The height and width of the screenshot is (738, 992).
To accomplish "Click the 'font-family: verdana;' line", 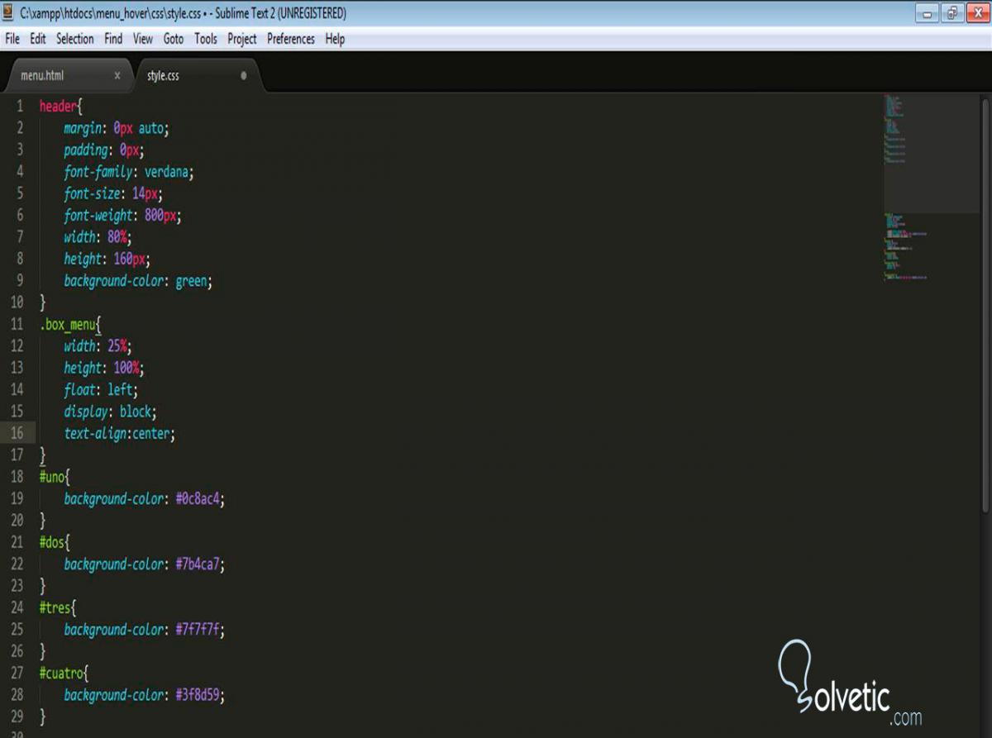I will click(x=129, y=172).
